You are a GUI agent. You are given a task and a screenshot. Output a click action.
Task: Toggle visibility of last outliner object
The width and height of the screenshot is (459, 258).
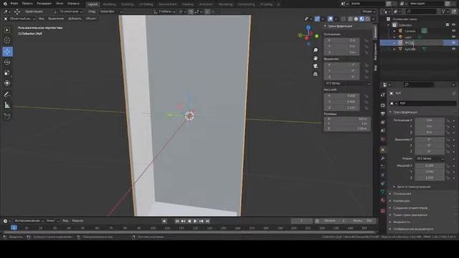(x=453, y=49)
